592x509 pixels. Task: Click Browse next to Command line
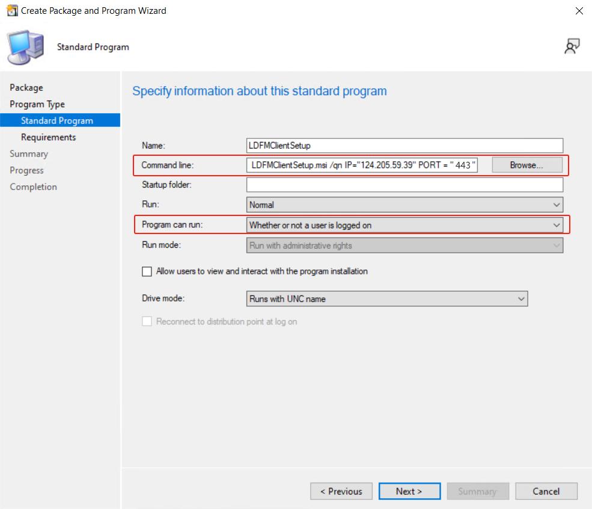[526, 165]
